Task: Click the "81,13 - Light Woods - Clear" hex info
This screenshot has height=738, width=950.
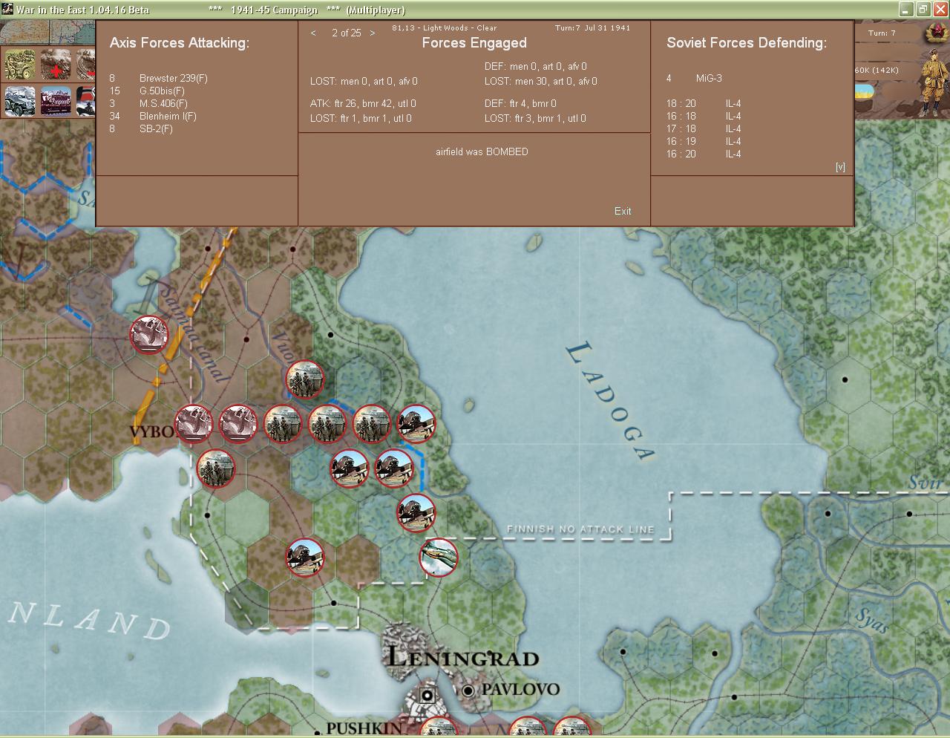Action: pos(445,28)
